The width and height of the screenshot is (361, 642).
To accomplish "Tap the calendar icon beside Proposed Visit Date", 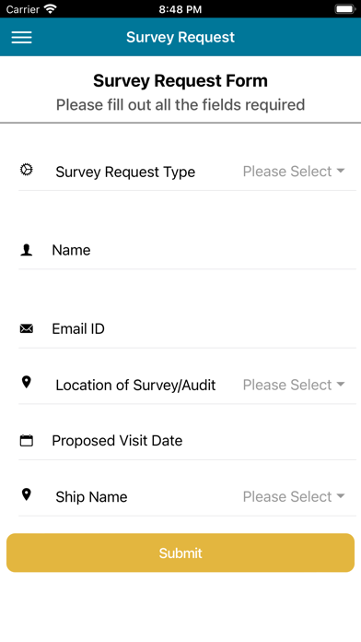I will coord(27,441).
